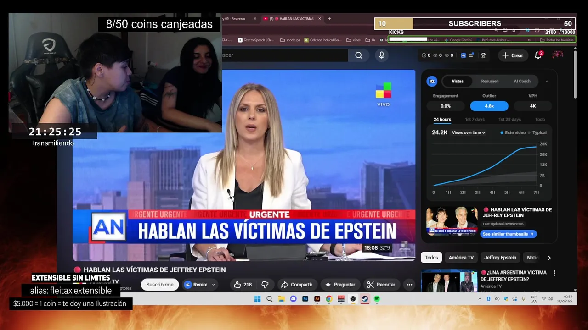Open File Explorer from taskbar
The width and height of the screenshot is (588, 330).
pyautogui.click(x=282, y=299)
